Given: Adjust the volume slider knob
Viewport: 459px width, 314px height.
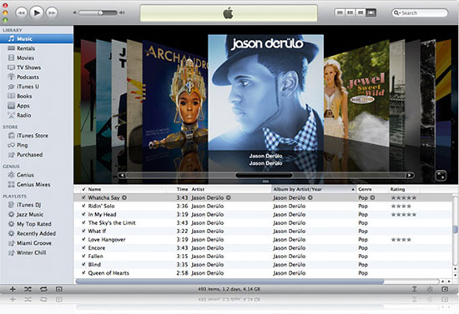Looking at the screenshot, I should tap(100, 12).
